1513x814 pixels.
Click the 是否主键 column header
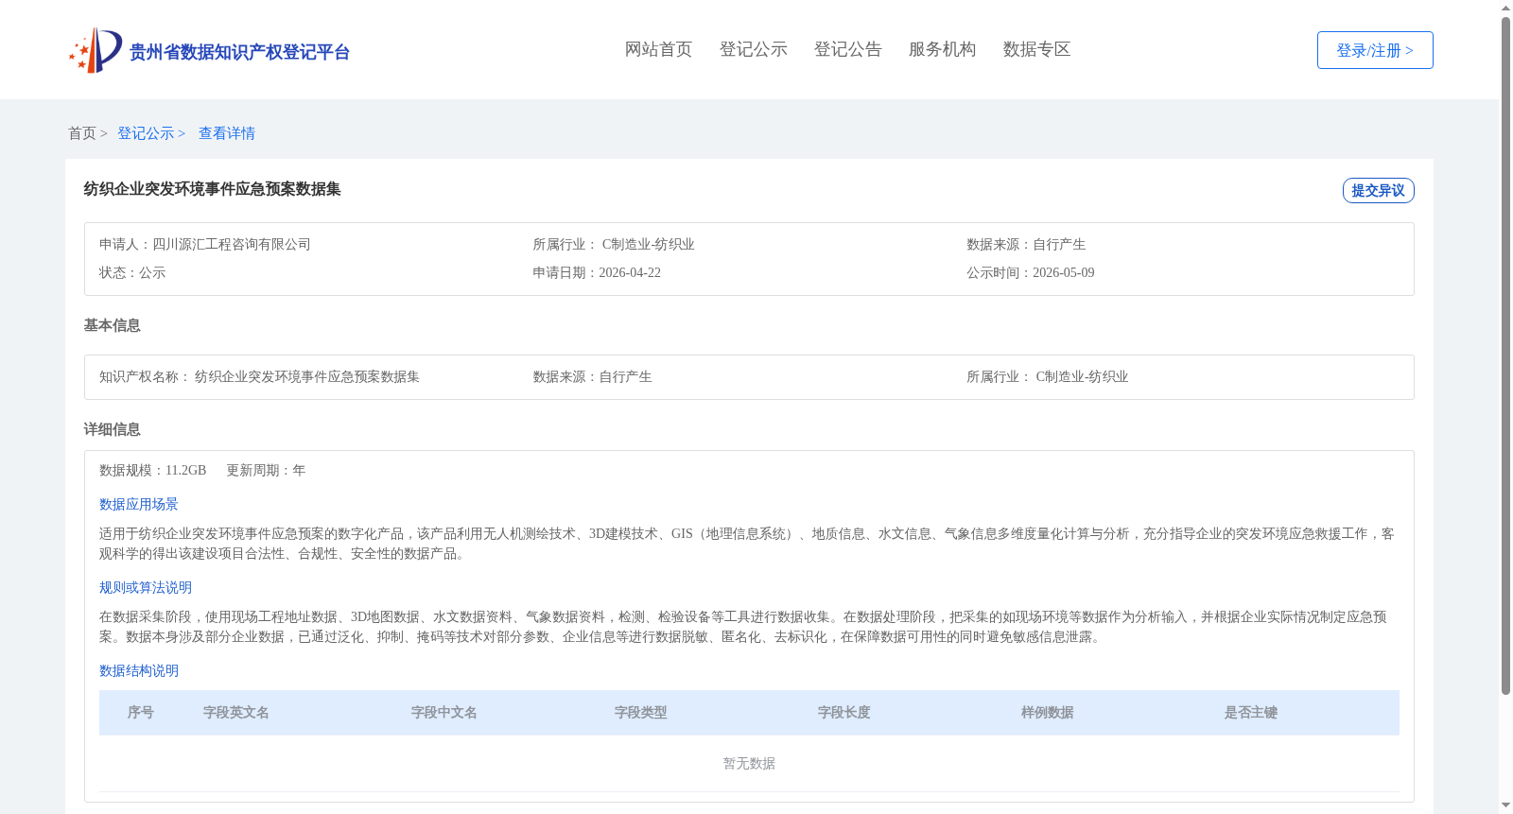tap(1251, 712)
